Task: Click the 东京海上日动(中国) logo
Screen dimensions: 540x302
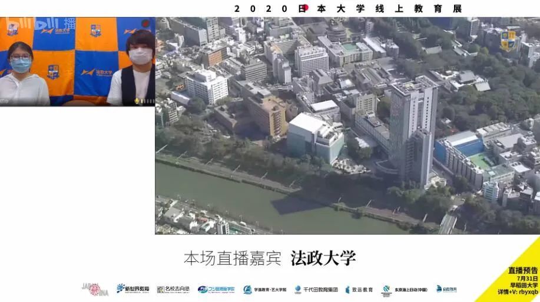Action: point(405,290)
